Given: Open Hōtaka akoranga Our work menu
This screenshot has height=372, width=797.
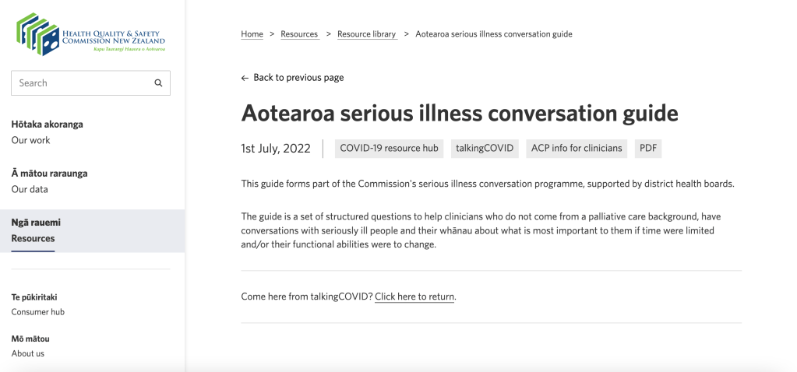Looking at the screenshot, I should pos(47,132).
